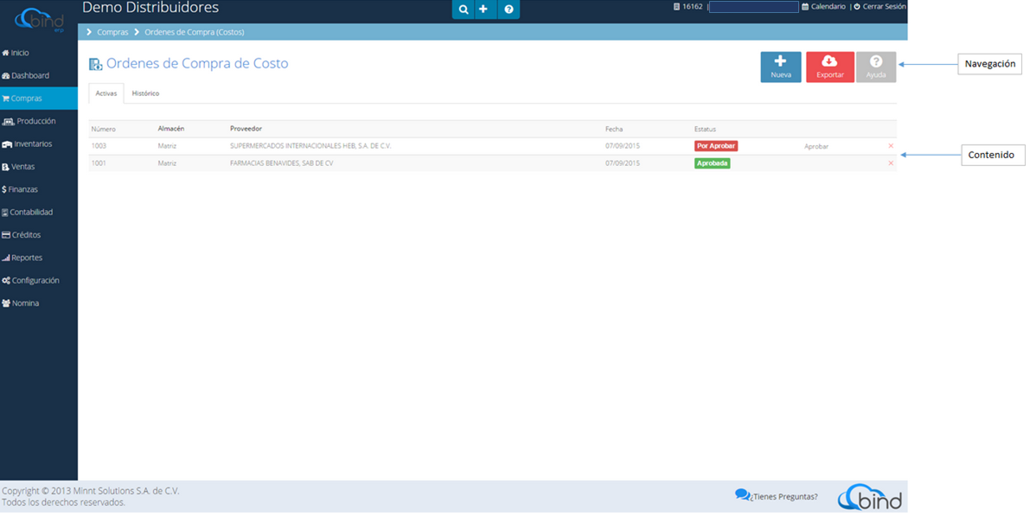Viewport: 1030px width, 516px height.
Task: Click the Número column header
Action: pyautogui.click(x=103, y=129)
